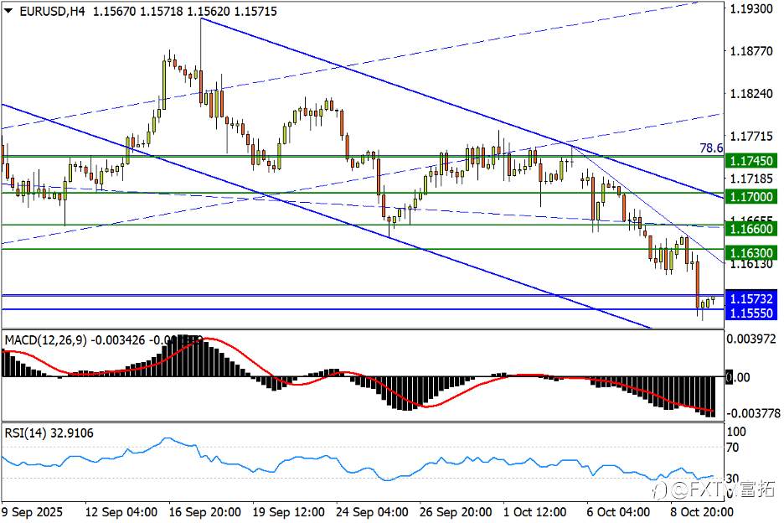
Task: Select the 1.17000 green price label
Action: click(x=751, y=197)
